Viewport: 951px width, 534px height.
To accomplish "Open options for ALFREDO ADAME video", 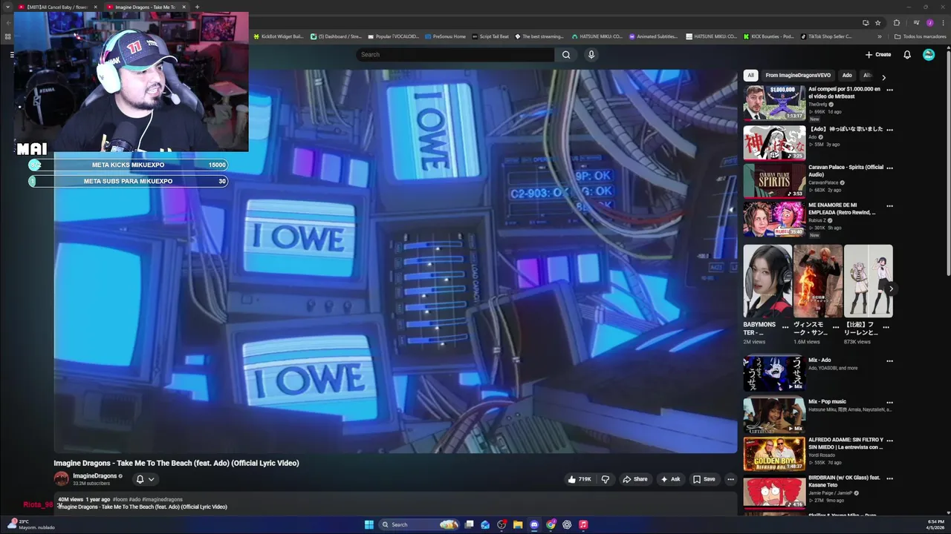I will tap(889, 441).
